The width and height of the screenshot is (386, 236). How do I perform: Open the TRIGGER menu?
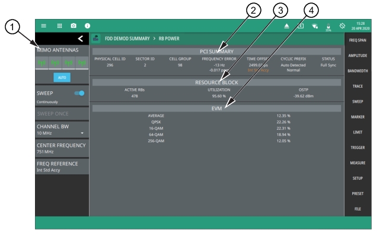point(358,148)
